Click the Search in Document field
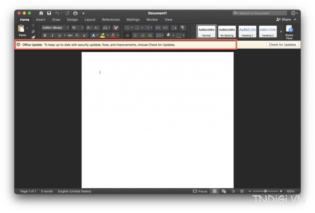 pyautogui.click(x=259, y=13)
